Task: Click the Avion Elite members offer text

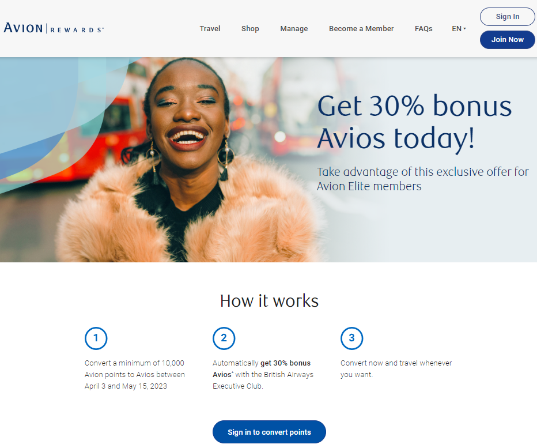Action: [422, 179]
